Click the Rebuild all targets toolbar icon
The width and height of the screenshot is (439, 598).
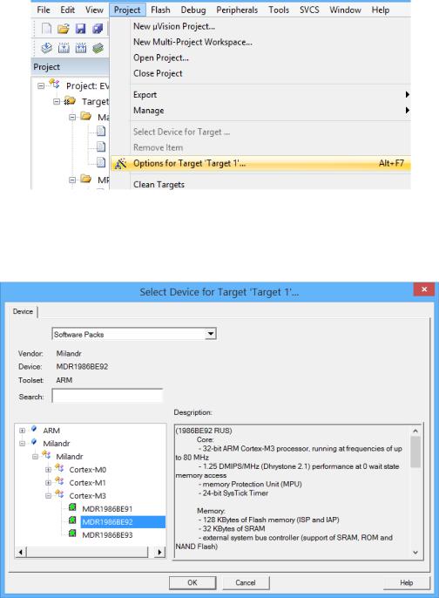pos(81,48)
